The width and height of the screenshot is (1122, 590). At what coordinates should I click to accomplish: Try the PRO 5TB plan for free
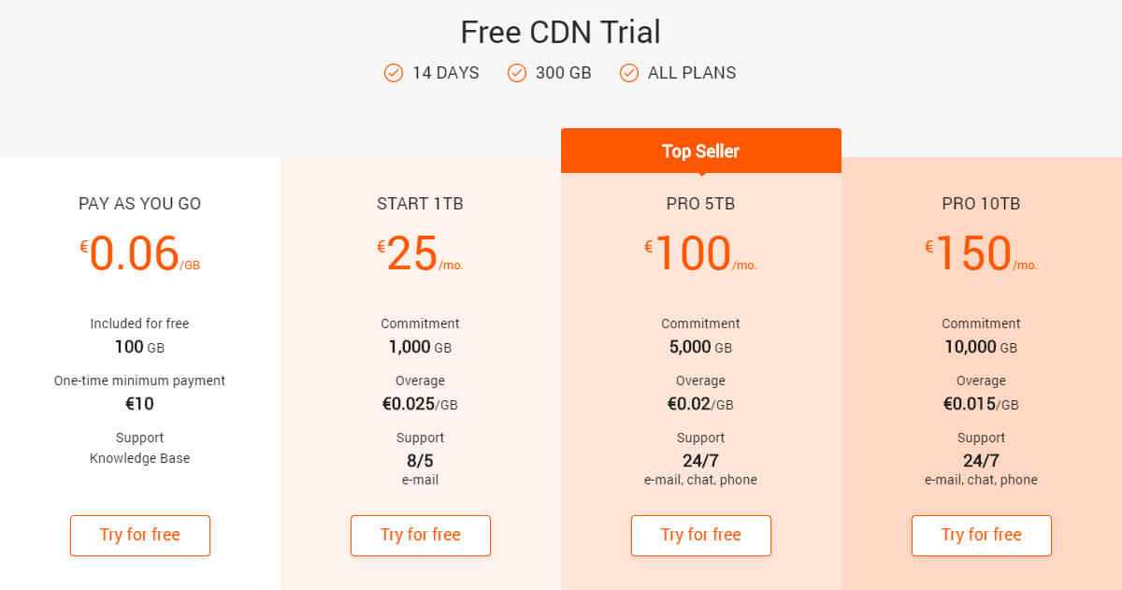[701, 536]
